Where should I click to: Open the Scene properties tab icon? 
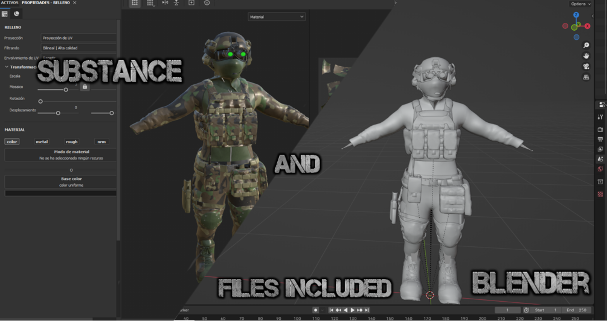tap(600, 159)
